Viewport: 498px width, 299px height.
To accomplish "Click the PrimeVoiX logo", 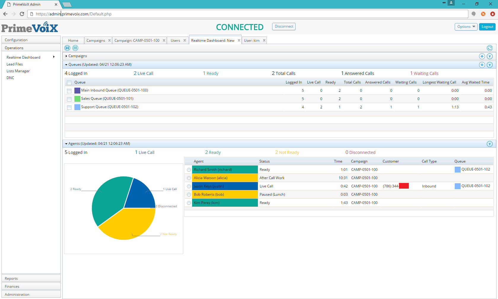I will click(30, 27).
